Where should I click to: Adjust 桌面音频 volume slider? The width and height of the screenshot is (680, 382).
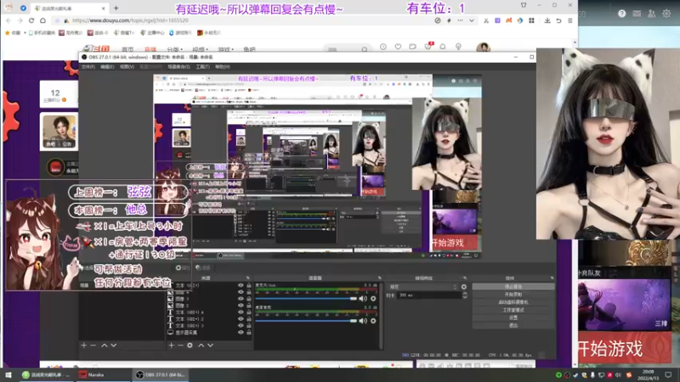tap(306, 321)
